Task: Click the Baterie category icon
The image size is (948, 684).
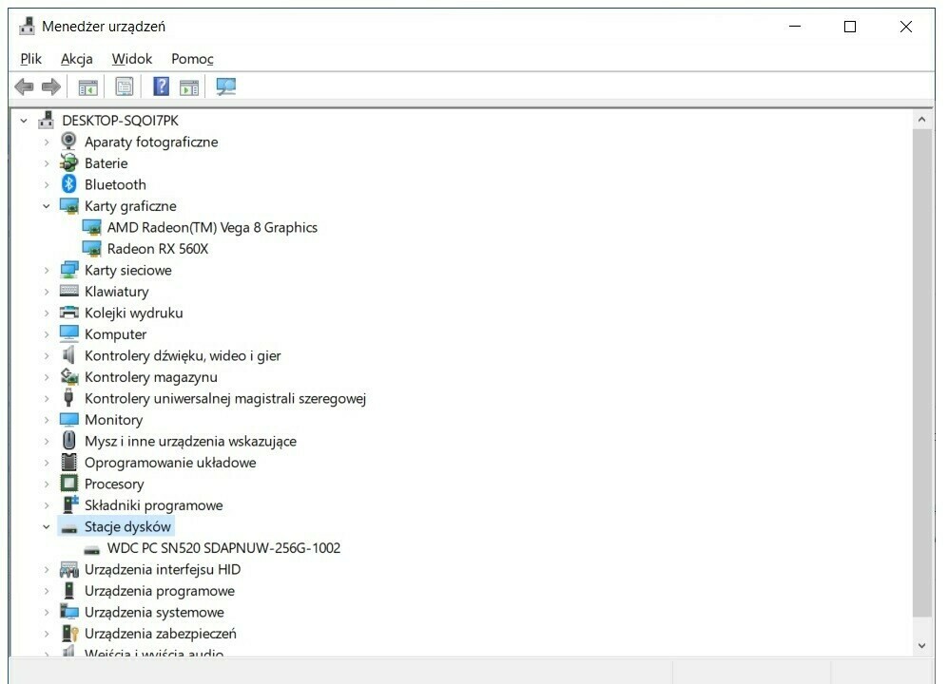Action: [68, 163]
